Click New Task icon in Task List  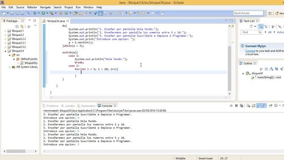(x=251, y=27)
